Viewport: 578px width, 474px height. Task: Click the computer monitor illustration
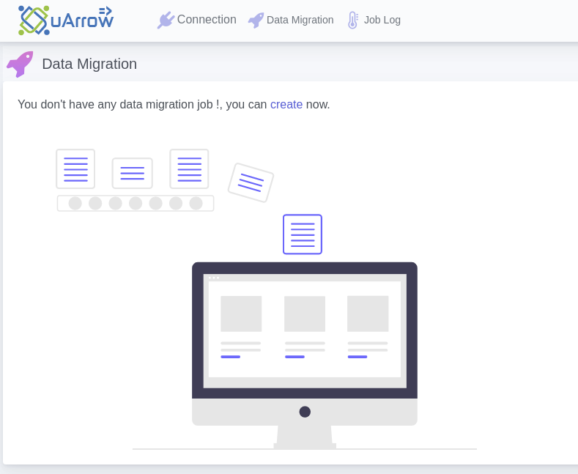305,355
